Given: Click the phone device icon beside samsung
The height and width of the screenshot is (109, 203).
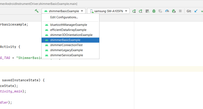Looking at the screenshot, I should [x=92, y=11].
